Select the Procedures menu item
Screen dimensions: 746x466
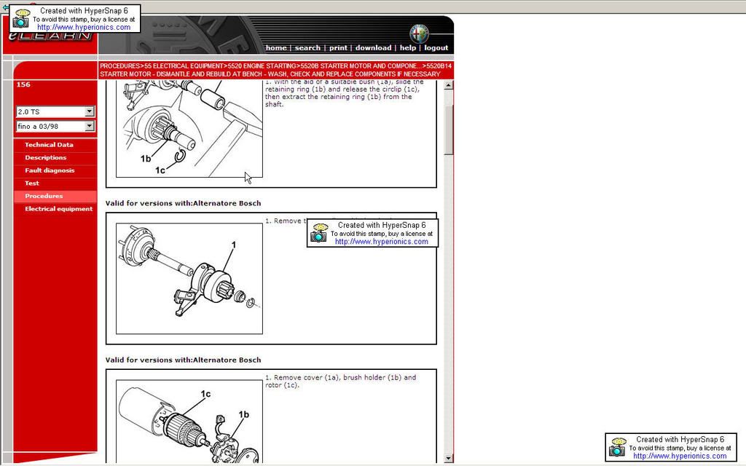(55, 196)
